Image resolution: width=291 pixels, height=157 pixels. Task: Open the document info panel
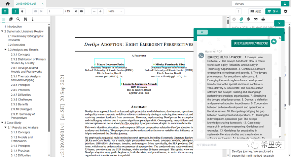[x=33, y=19]
